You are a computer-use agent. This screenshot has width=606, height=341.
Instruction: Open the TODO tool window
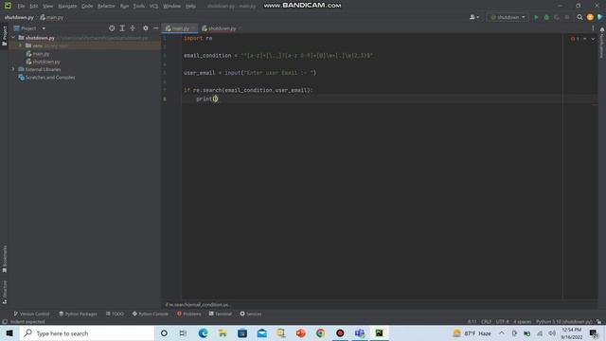[x=115, y=314]
